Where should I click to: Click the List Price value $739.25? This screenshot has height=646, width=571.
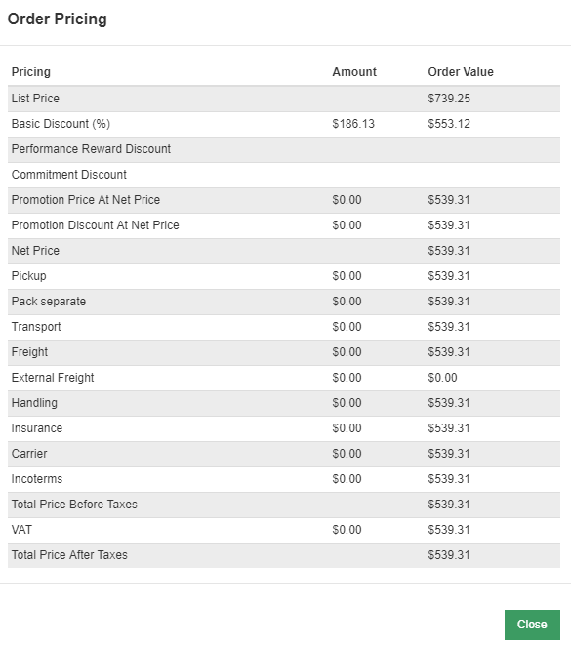(449, 99)
